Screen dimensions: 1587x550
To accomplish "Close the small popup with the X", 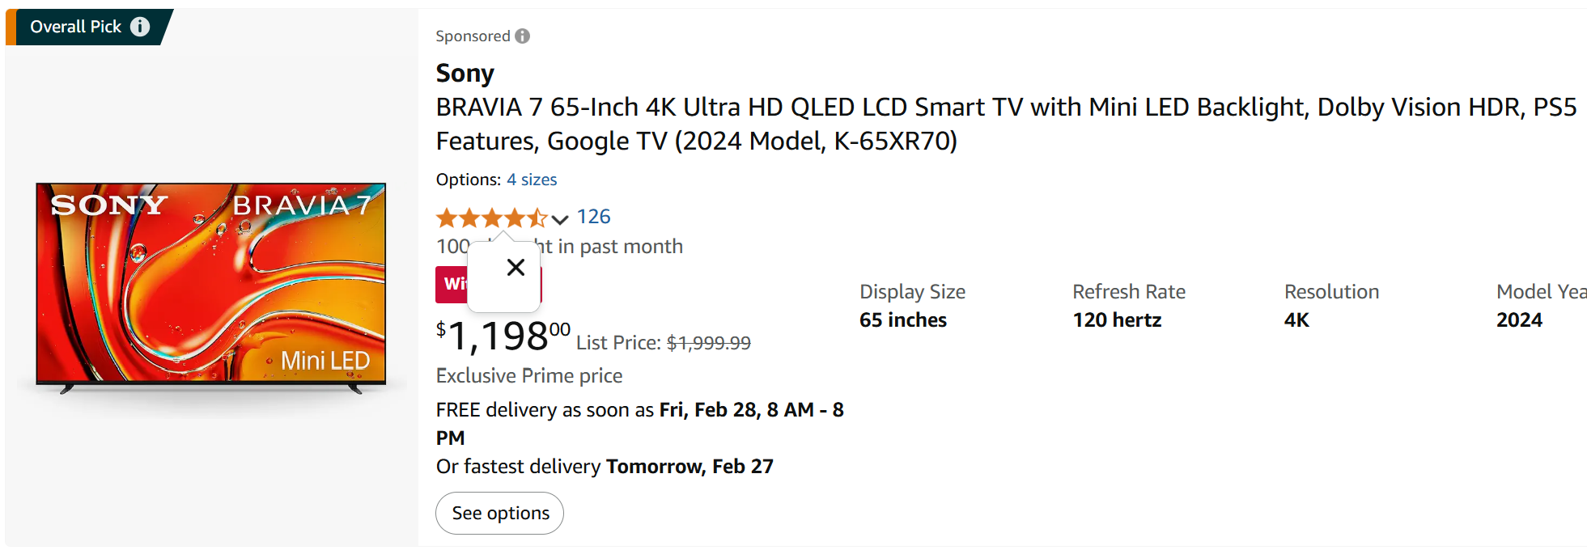I will pos(516,267).
